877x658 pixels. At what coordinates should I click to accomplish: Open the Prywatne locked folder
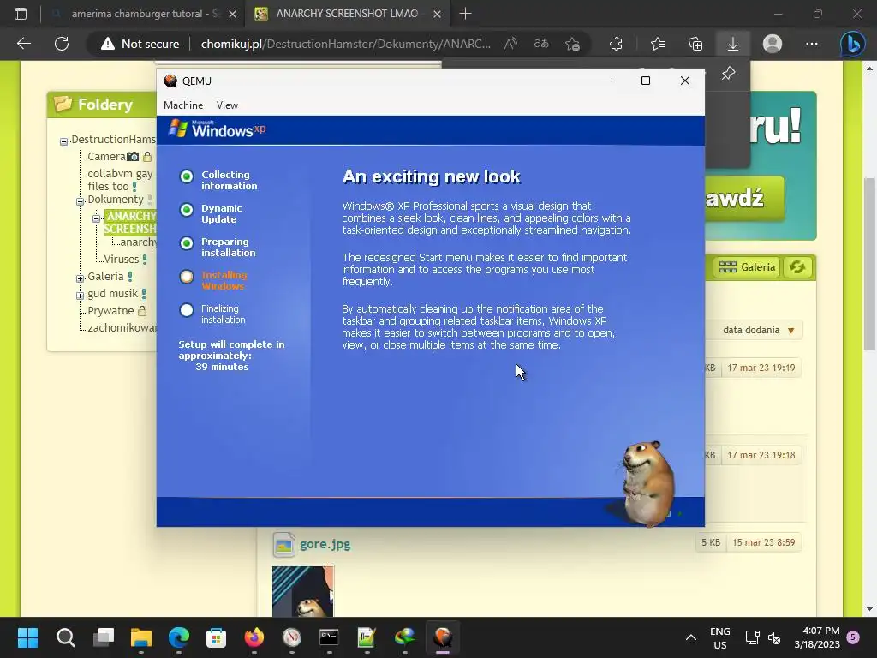pyautogui.click(x=110, y=310)
